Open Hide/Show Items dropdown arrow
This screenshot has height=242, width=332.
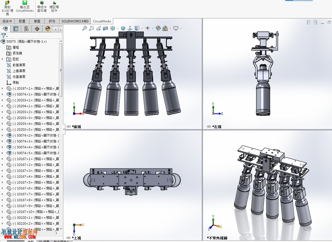(x=153, y=28)
